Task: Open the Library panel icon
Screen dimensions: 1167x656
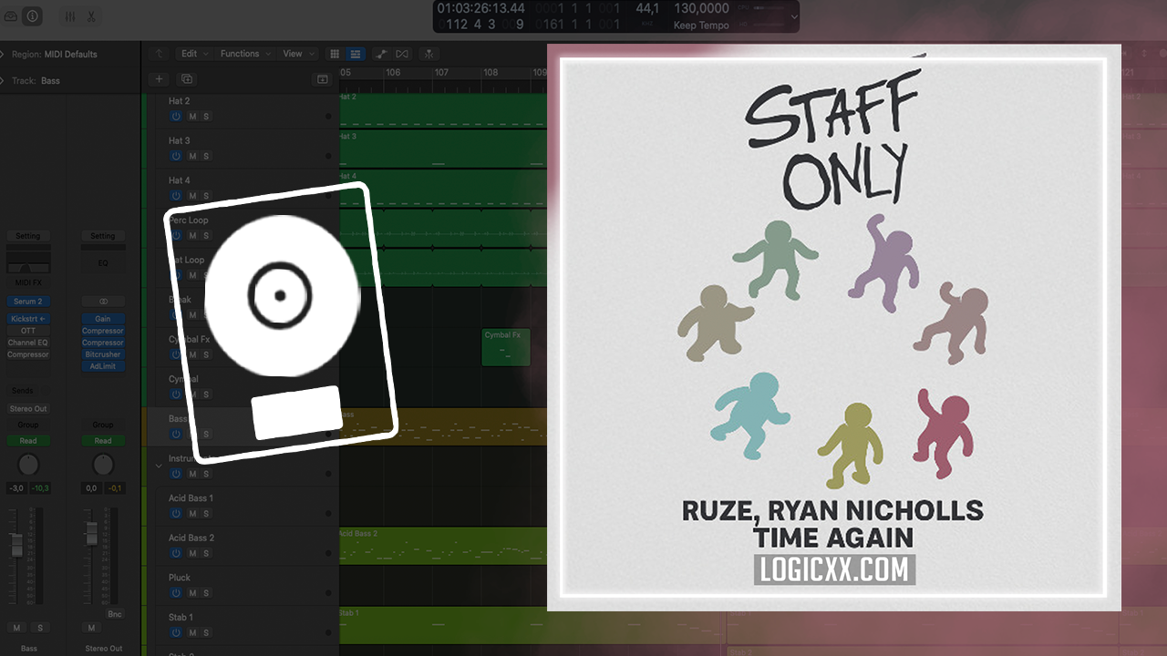Action: pos(10,16)
